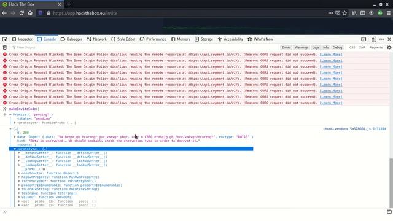Open the What's New tab

point(260,39)
